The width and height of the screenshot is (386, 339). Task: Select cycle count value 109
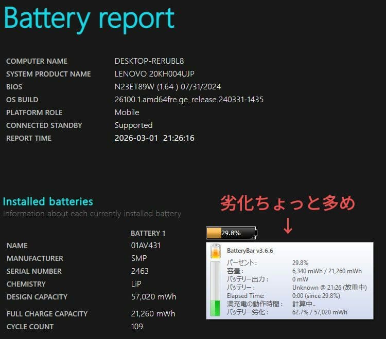coord(137,327)
